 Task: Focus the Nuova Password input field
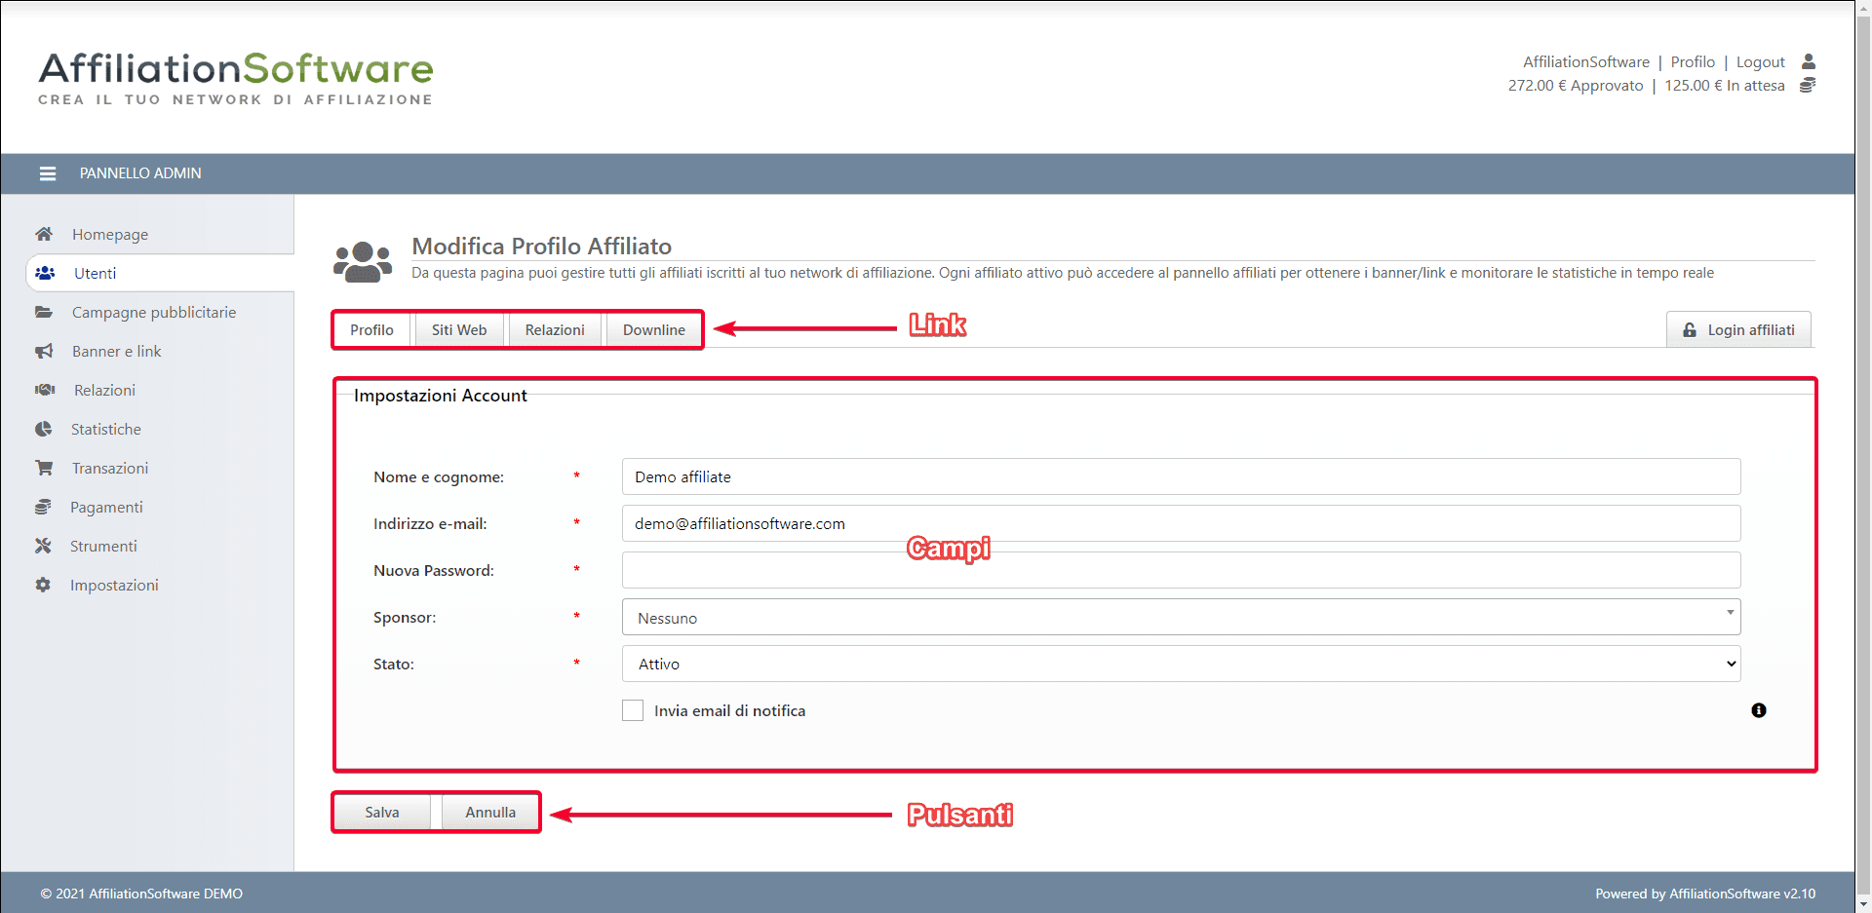click(x=1180, y=571)
